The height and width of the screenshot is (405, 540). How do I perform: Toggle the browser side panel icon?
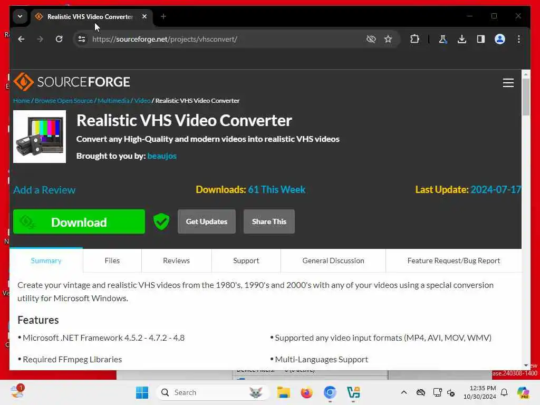pos(481,39)
